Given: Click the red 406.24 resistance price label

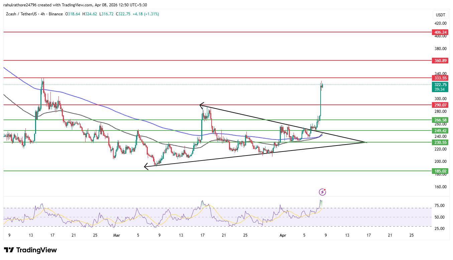Looking at the screenshot, I should pyautogui.click(x=440, y=32).
